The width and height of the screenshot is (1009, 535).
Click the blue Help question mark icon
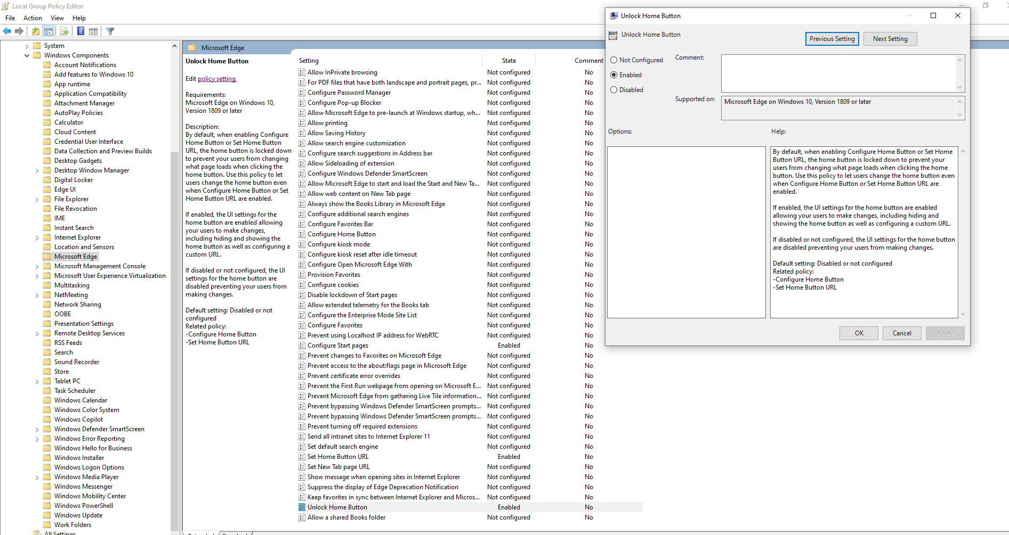pyautogui.click(x=80, y=31)
